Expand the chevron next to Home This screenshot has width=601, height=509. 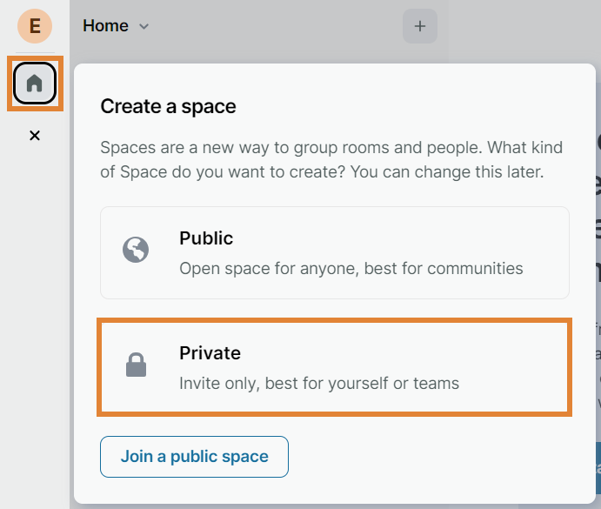coord(144,27)
